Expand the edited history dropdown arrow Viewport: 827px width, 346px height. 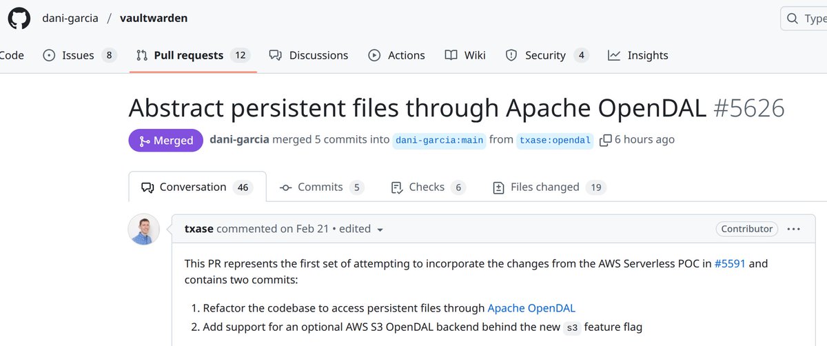[x=380, y=229]
